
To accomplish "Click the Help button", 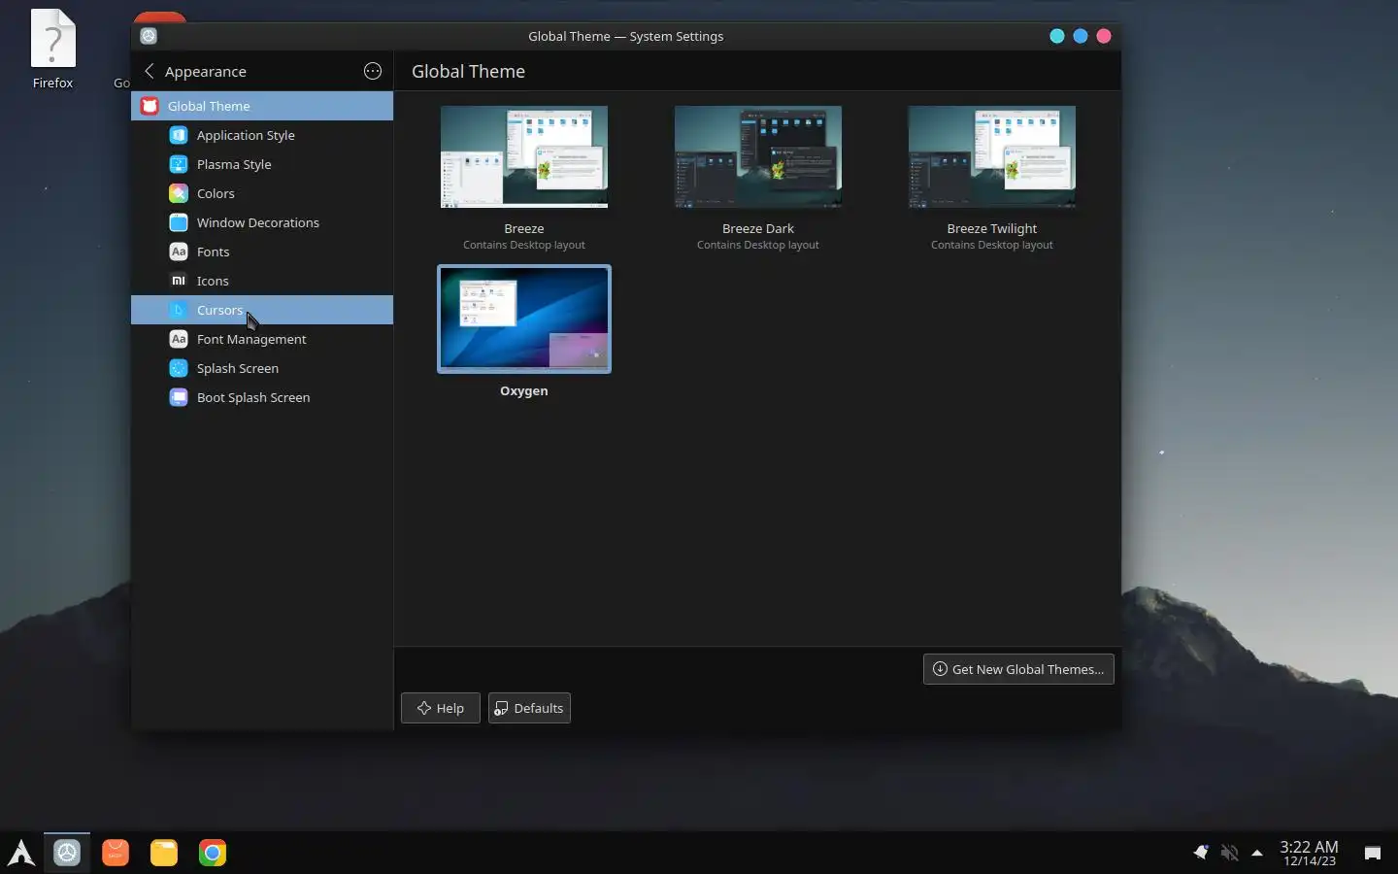I will [x=441, y=708].
